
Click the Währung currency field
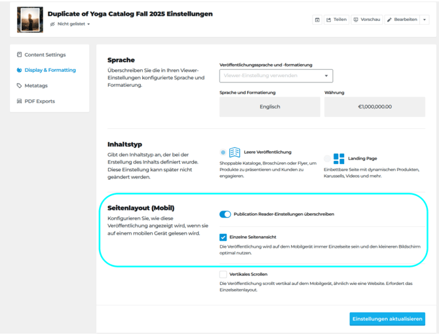tap(374, 107)
